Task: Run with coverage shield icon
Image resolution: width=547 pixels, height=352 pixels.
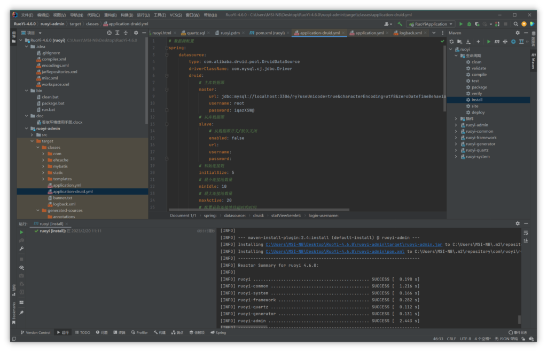Action: tap(477, 24)
